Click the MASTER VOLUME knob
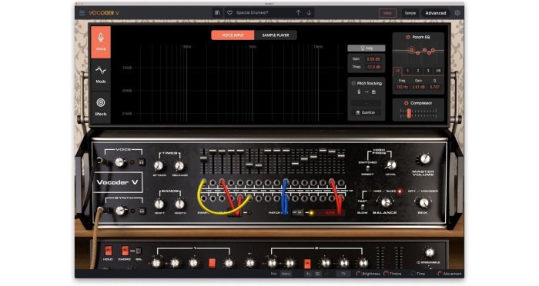539x286 pixels. 424,159
